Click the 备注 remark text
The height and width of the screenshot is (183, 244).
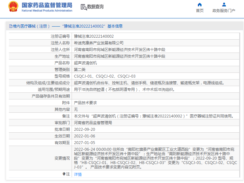tap(154, 116)
